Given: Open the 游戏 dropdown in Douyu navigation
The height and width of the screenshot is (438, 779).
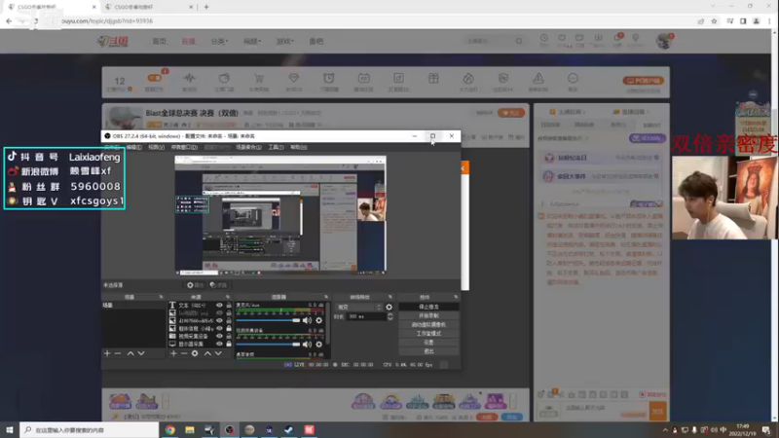Looking at the screenshot, I should [284, 41].
